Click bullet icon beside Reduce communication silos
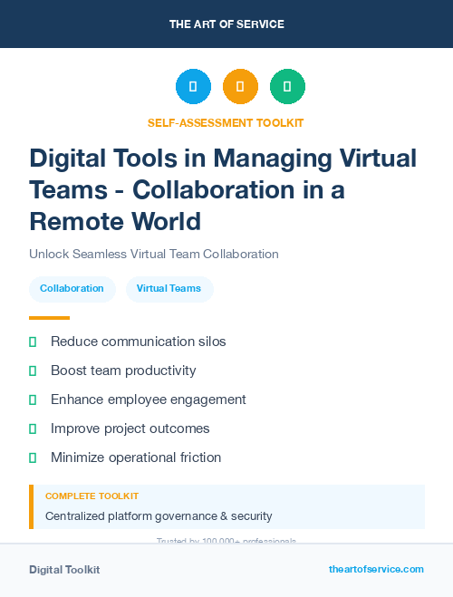 click(33, 342)
